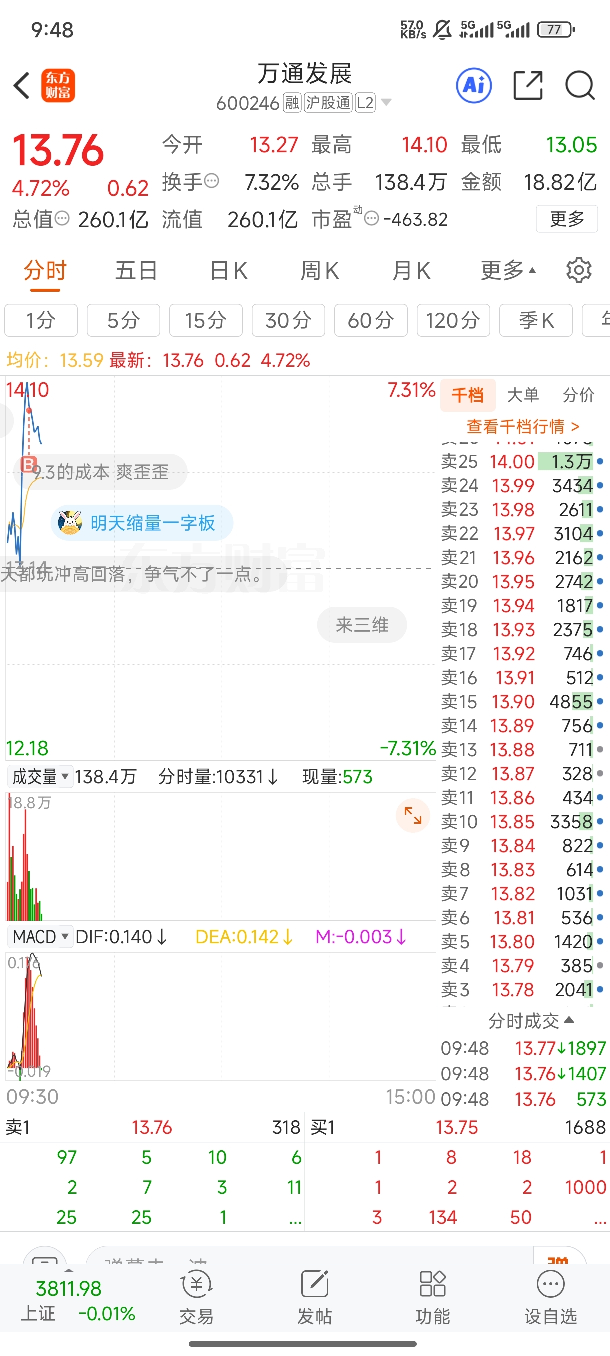
Task: Open the search magnifier icon
Action: 580,85
